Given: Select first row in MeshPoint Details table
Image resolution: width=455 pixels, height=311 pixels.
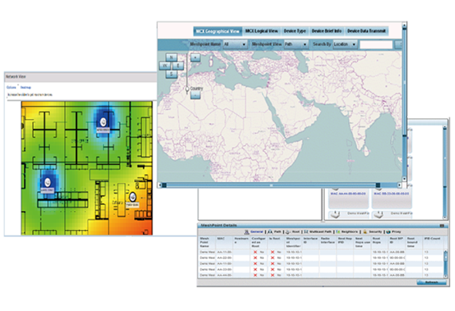Looking at the screenshot, I should coord(320,252).
